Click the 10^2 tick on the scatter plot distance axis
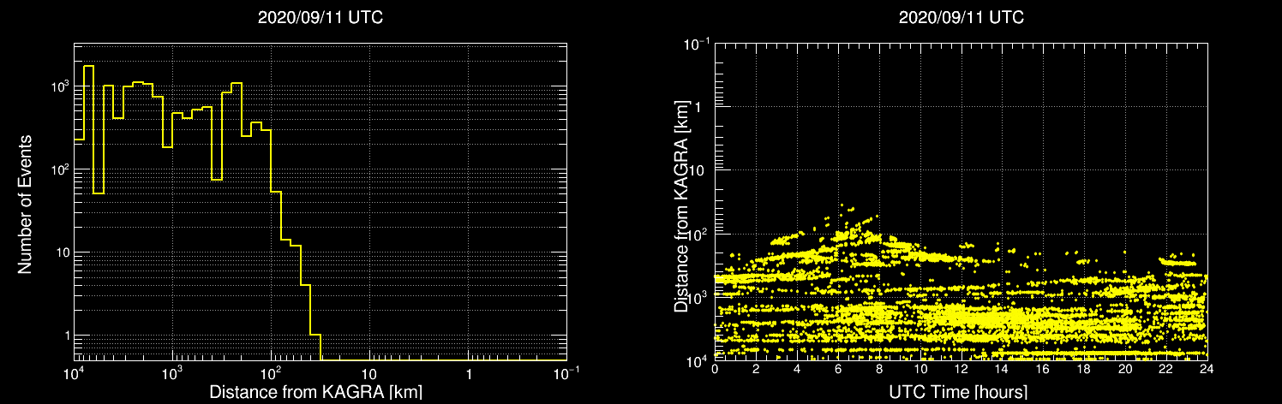The height and width of the screenshot is (404, 1282). [698, 233]
